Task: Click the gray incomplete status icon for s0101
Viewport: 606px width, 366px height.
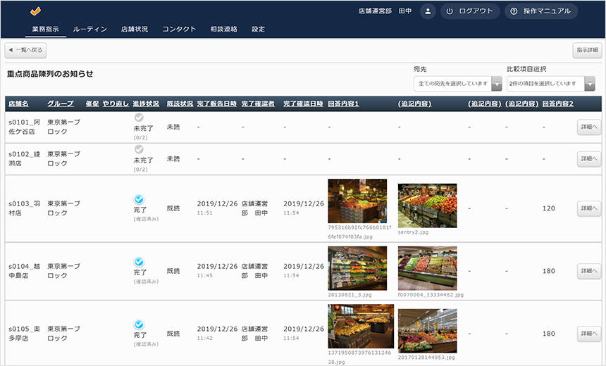Action: tap(139, 118)
